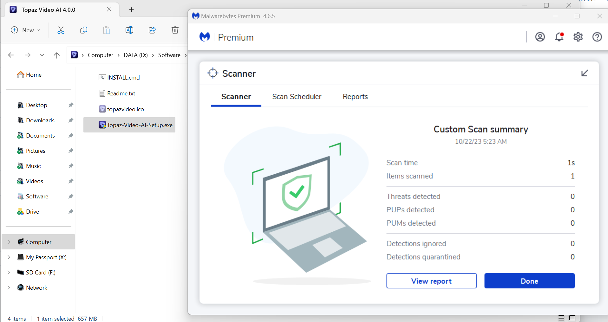Expand the Network tree node
This screenshot has height=322, width=608.
coord(9,287)
